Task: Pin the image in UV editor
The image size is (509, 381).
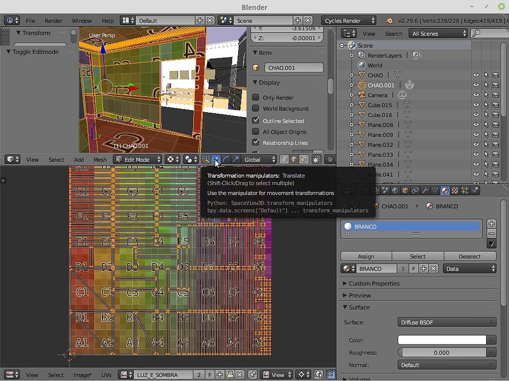Action: (x=252, y=375)
